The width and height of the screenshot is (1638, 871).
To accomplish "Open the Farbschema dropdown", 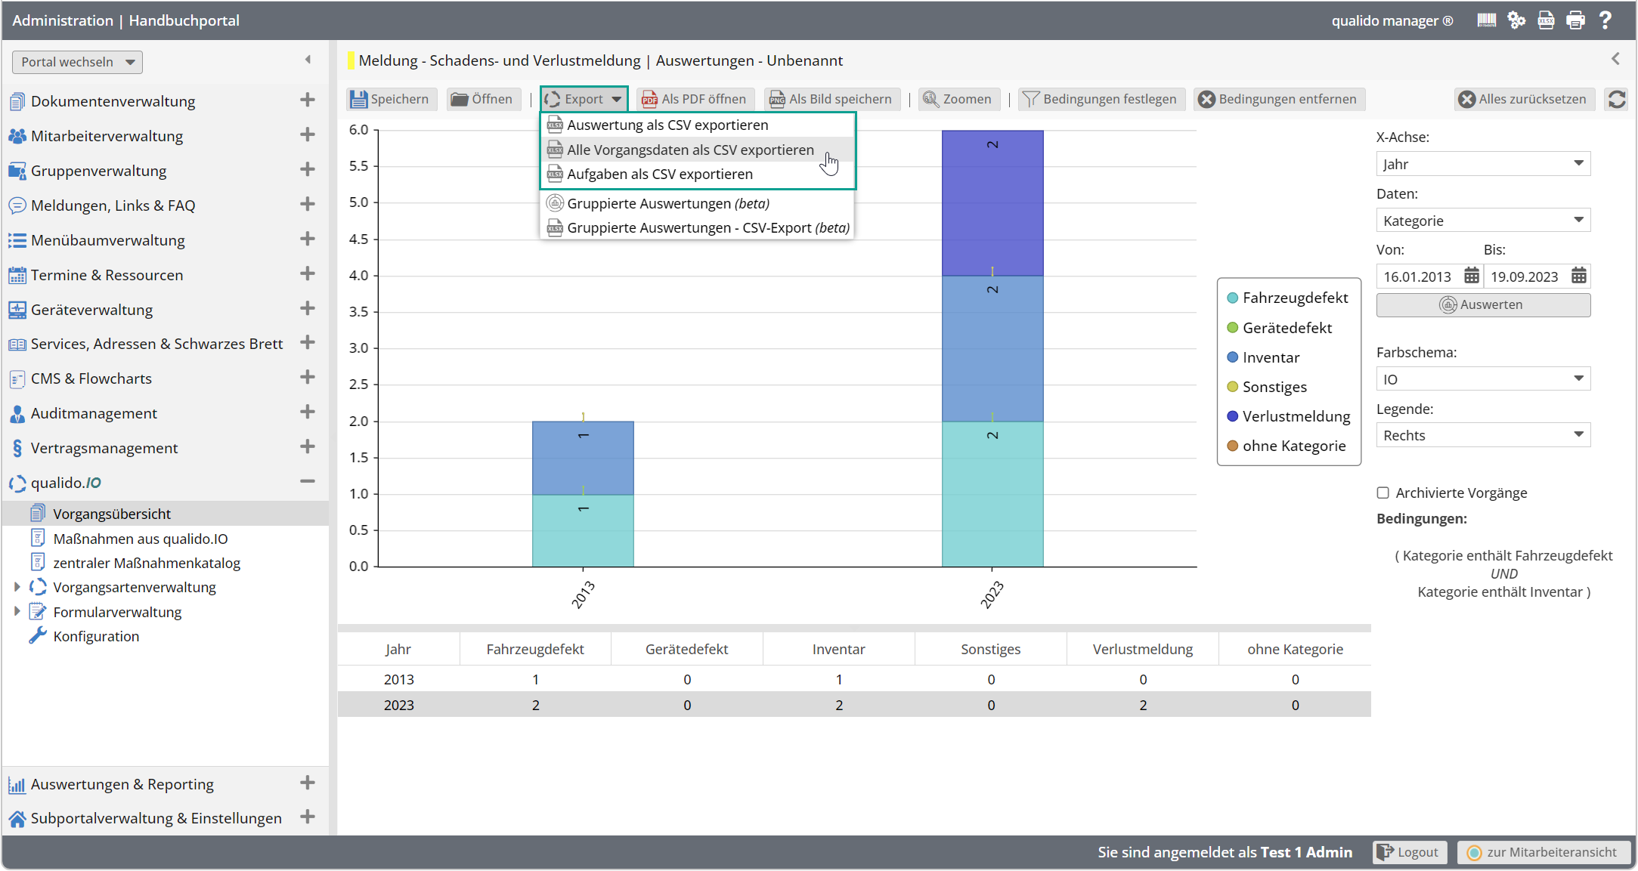I will point(1482,378).
